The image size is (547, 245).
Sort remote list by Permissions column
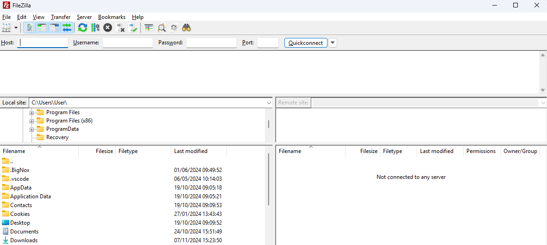[x=481, y=151]
